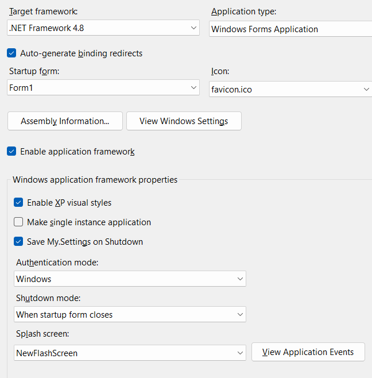Expand the Splash screen dropdown
This screenshot has width=372, height=378.
coord(130,353)
